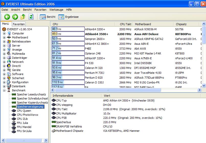Select the Konfiguration icon
The image size is (206, 143).
(x=9, y=82)
